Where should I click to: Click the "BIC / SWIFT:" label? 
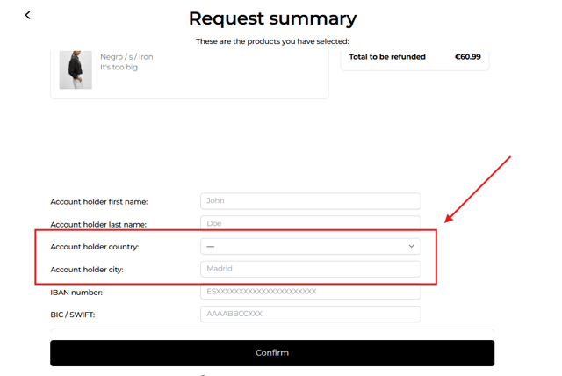tap(73, 315)
